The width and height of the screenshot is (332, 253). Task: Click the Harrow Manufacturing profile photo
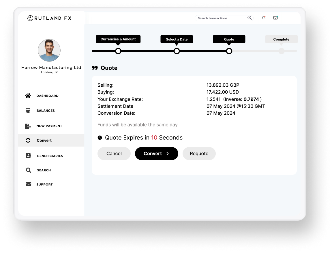[x=49, y=51]
